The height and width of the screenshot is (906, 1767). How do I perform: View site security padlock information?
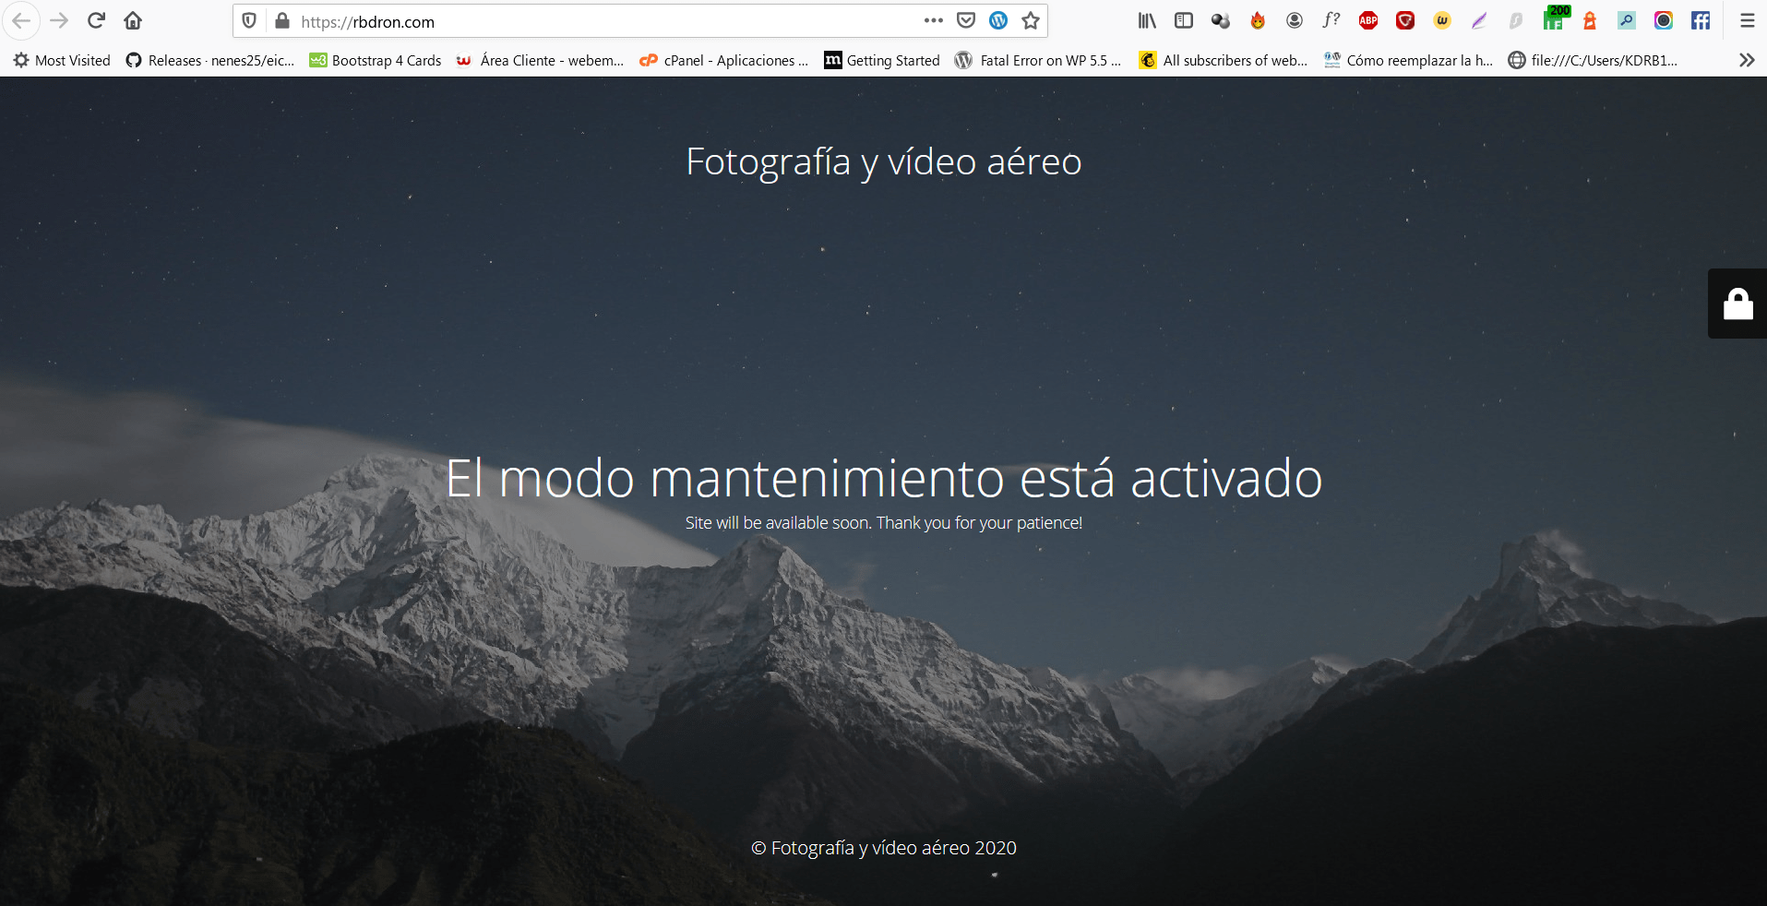point(282,20)
